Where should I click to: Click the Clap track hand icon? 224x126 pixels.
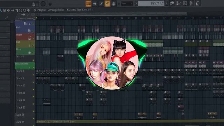(29, 52)
